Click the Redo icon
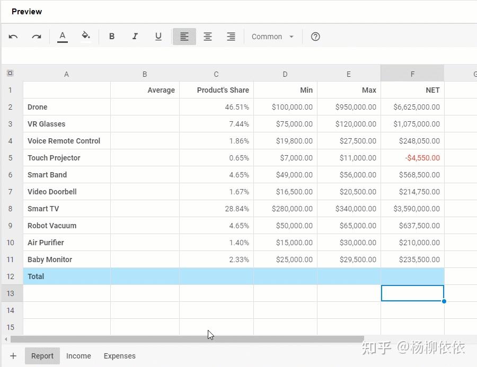477x367 pixels. (x=36, y=36)
